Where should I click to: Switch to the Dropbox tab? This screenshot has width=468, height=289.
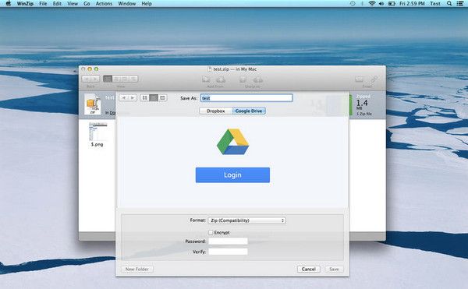pyautogui.click(x=216, y=111)
